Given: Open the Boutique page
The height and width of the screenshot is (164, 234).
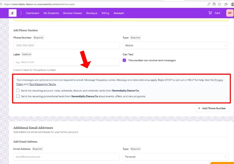Looking at the screenshot, I should pos(92,13).
